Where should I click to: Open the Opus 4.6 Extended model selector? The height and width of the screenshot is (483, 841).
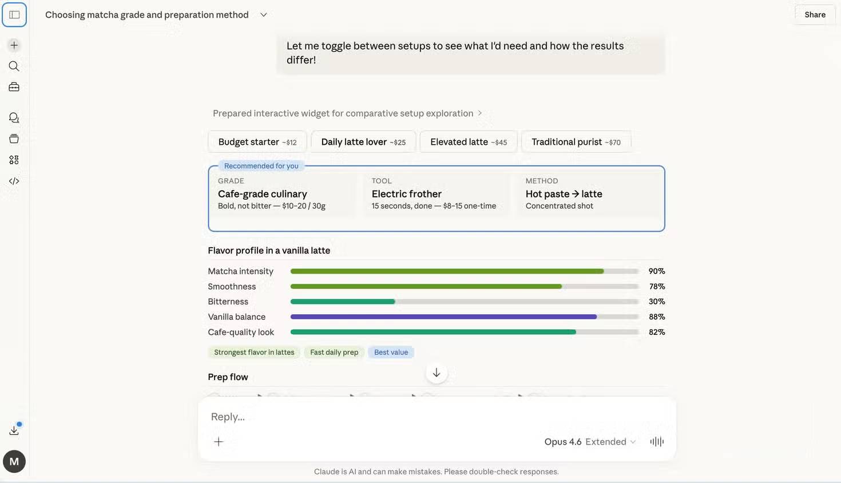[x=590, y=442]
